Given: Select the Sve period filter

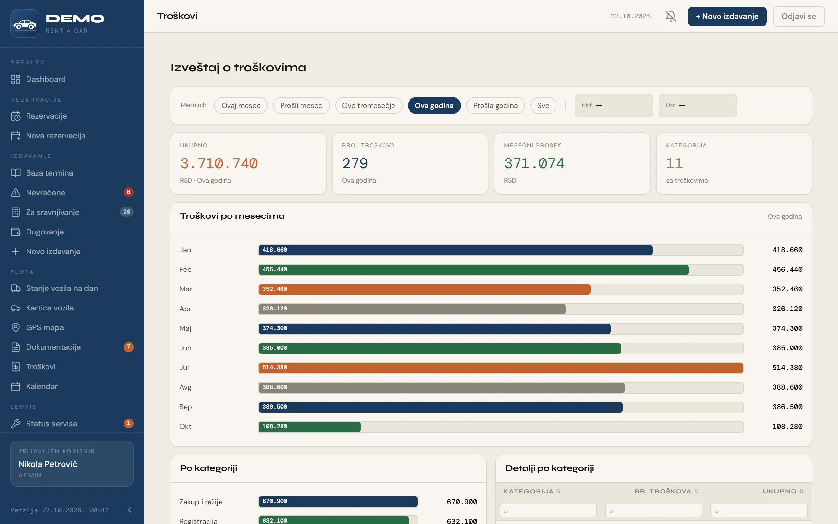Looking at the screenshot, I should [543, 106].
